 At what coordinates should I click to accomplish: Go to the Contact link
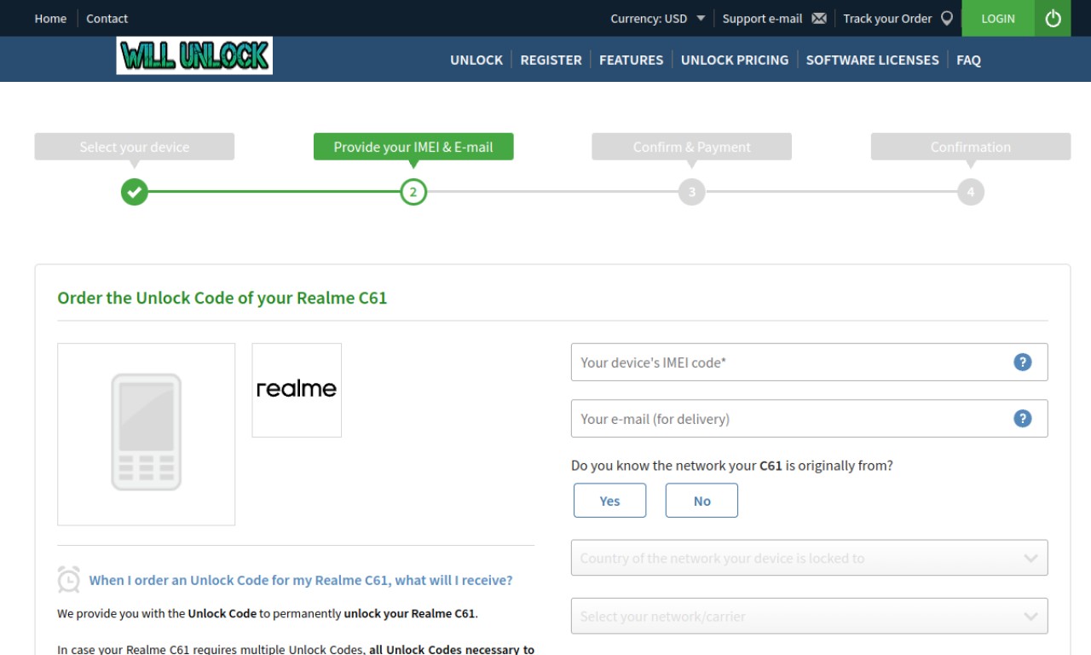107,18
